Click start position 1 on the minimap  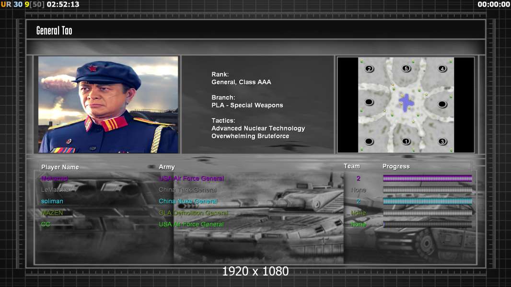tap(406, 142)
